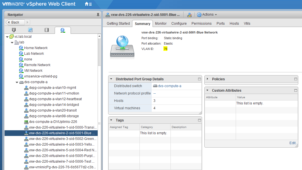
Task: Select dvpg-compute-a-vlan11-vmotion port group
Action: [x=54, y=93]
